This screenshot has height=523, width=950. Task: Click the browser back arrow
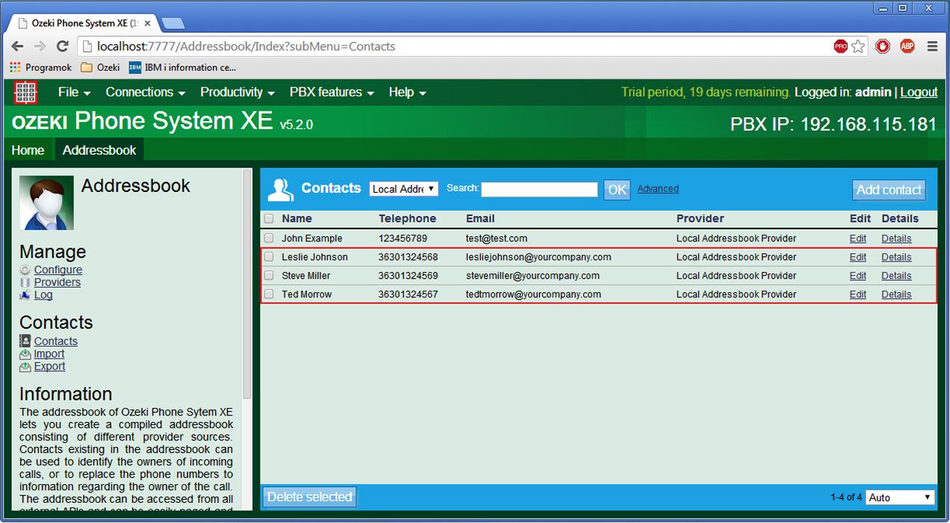point(18,46)
